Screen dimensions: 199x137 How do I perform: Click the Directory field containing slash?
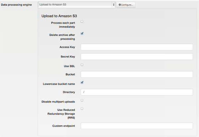137,92
